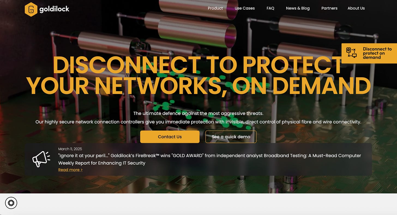
Task: Click the network disconnect icon in side tab
Action: [351, 53]
